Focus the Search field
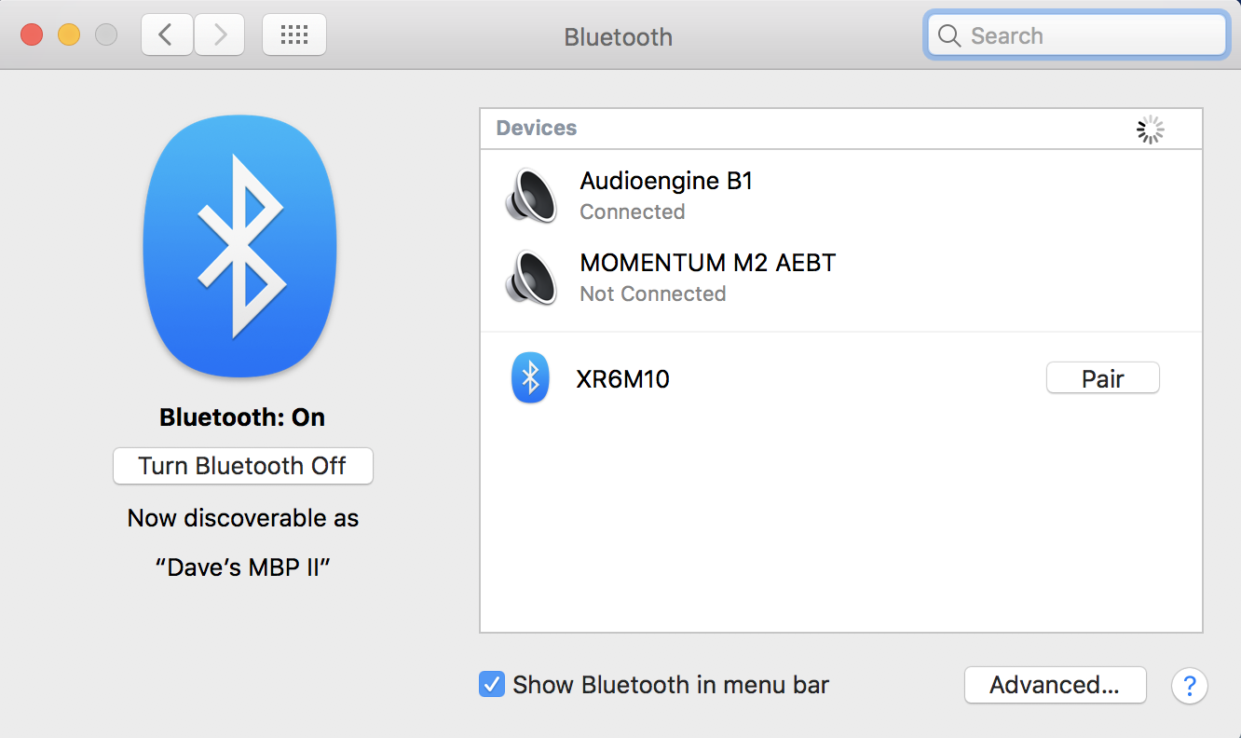This screenshot has width=1241, height=738. (x=1076, y=35)
